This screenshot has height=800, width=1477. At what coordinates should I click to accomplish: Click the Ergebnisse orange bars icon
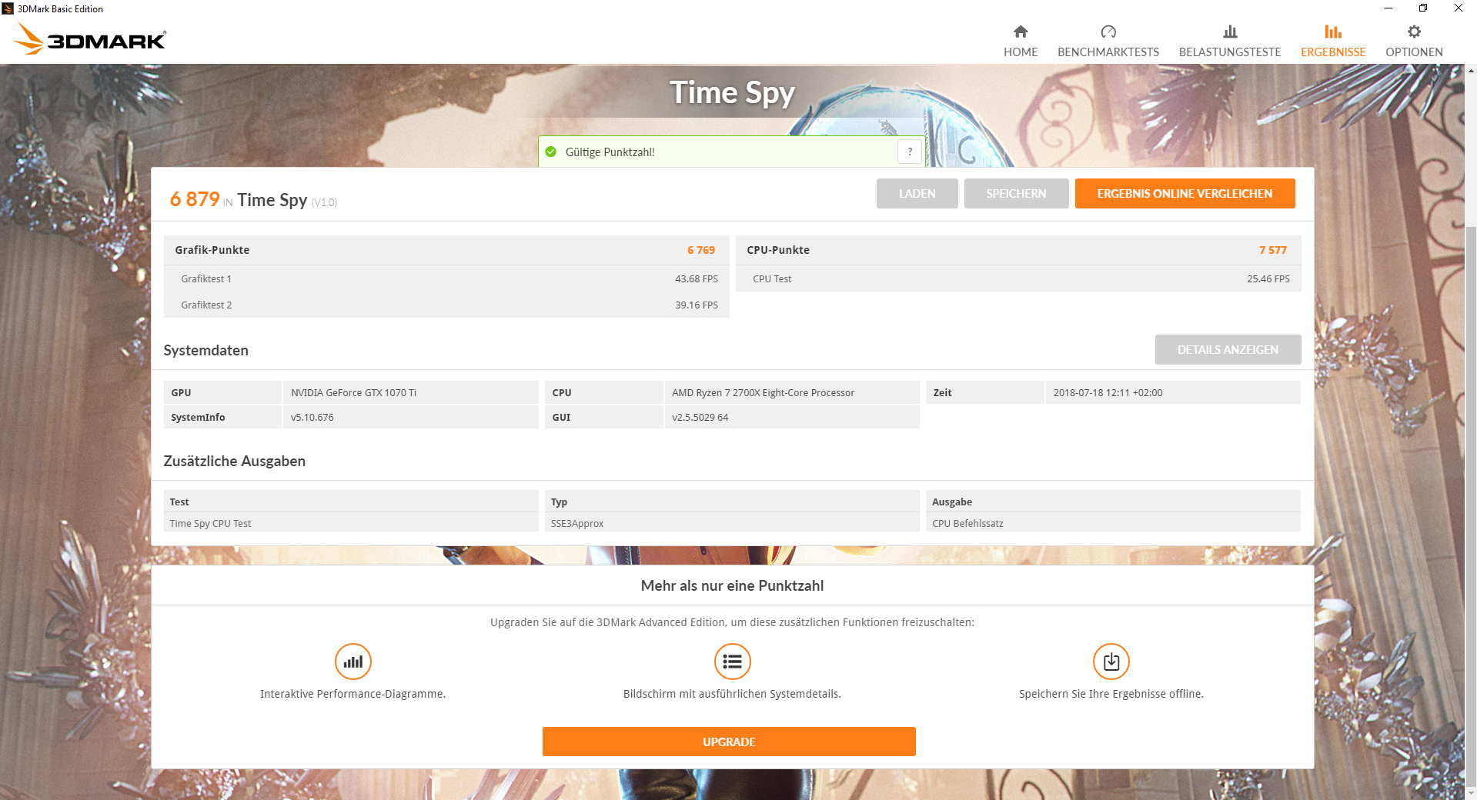click(x=1333, y=32)
